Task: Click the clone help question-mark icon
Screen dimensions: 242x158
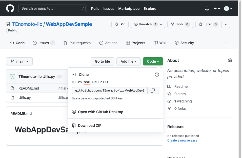Action: coord(157,75)
